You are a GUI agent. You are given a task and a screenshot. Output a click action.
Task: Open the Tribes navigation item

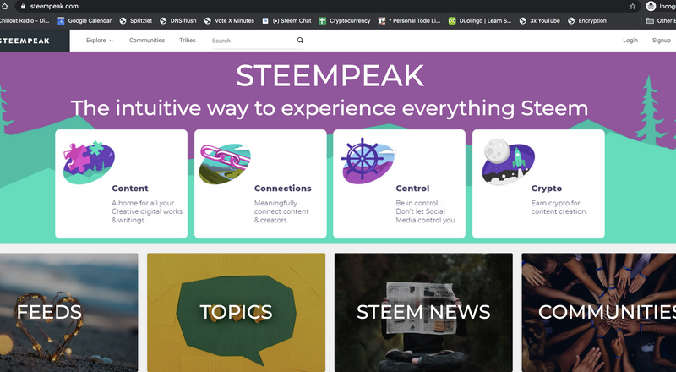pos(188,40)
